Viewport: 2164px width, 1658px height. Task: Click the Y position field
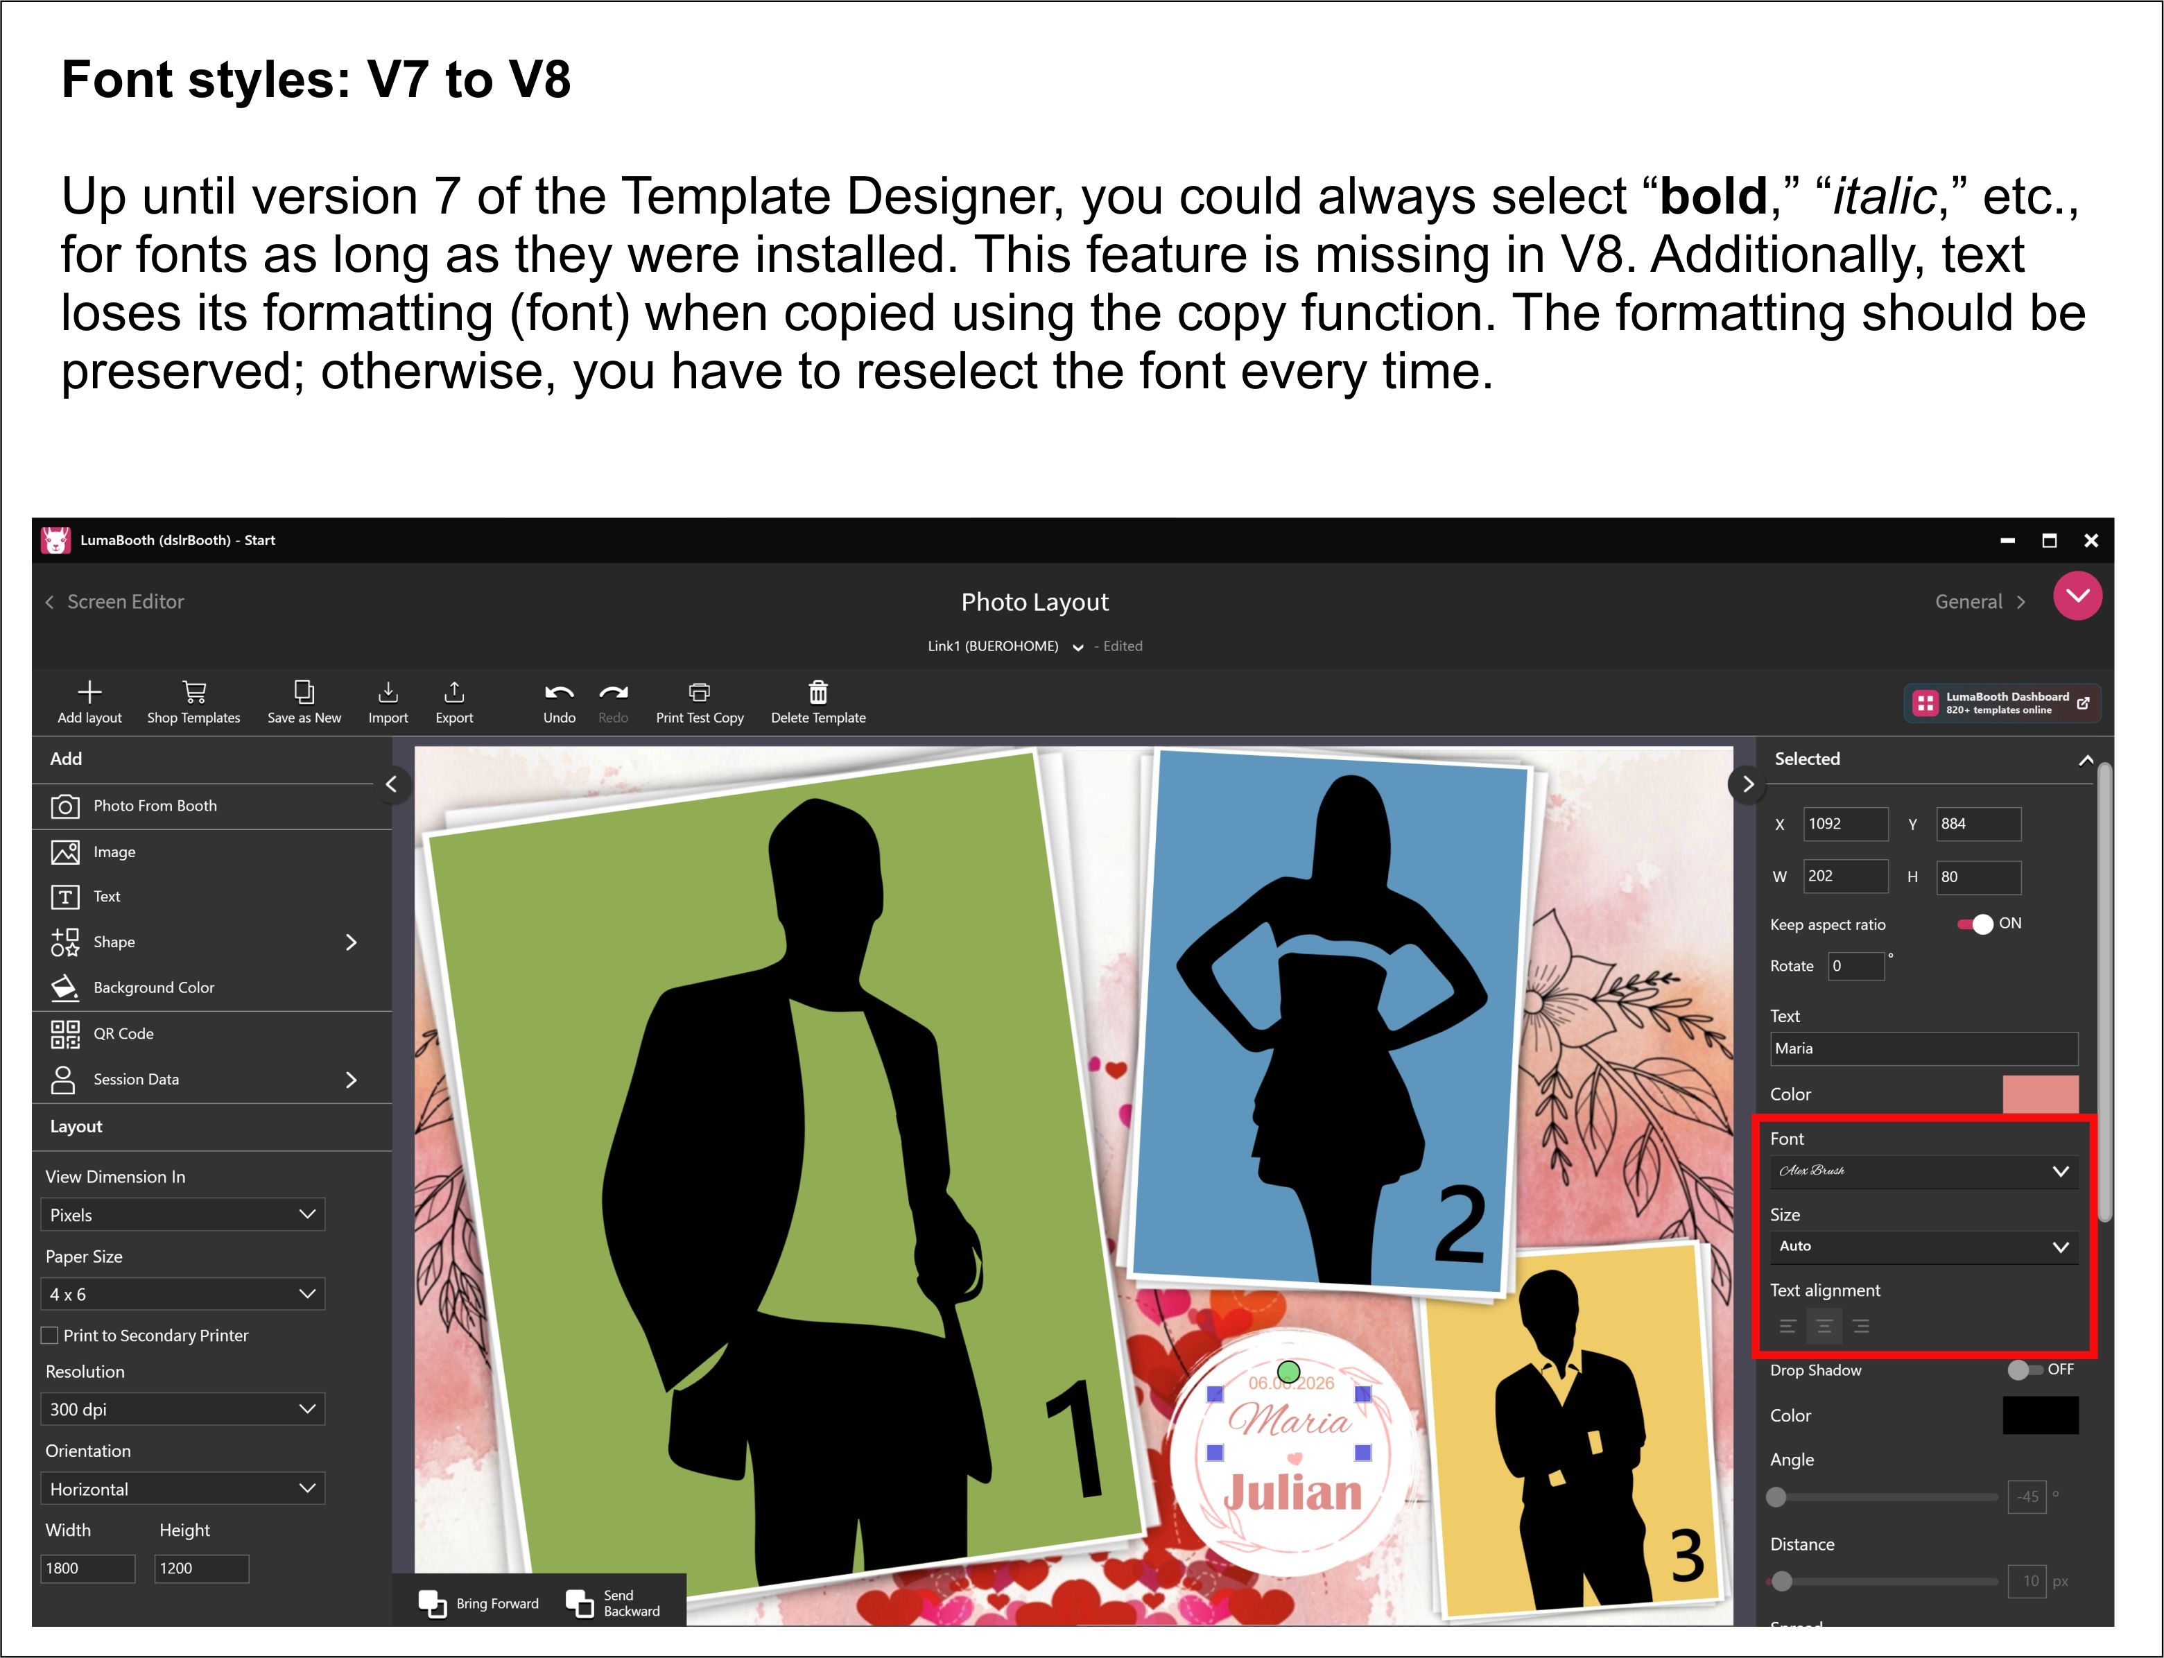click(1978, 824)
